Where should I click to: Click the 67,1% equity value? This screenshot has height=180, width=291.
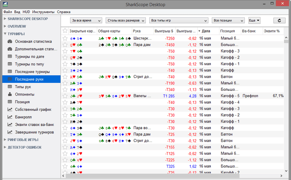coord(278,96)
